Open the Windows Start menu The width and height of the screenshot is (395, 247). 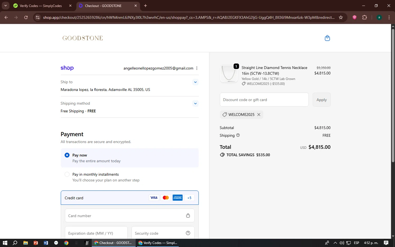5,243
